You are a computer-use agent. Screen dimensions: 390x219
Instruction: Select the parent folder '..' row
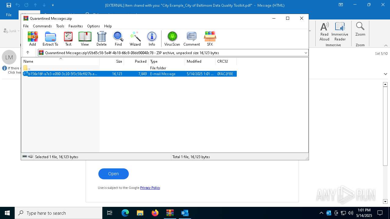(129, 68)
